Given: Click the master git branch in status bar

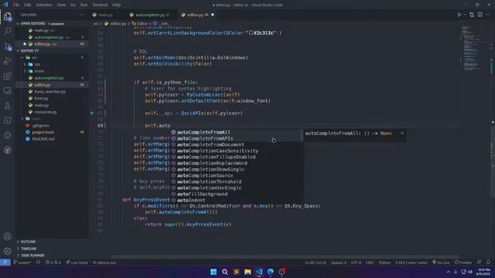Looking at the screenshot, I should tap(22, 263).
